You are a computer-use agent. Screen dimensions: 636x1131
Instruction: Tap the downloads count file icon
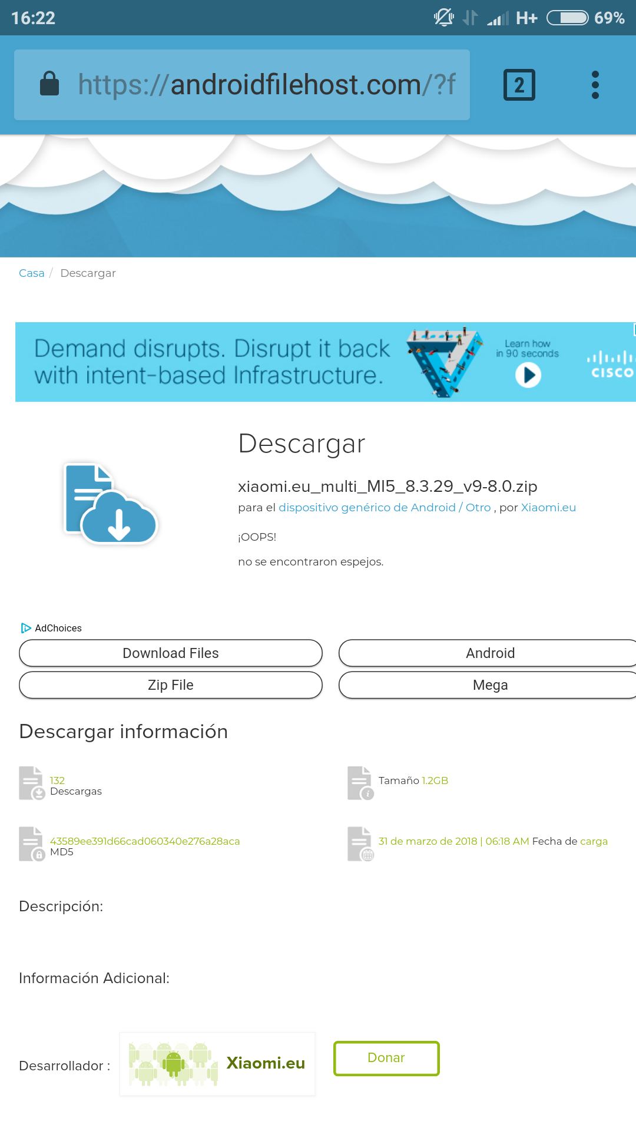click(32, 783)
